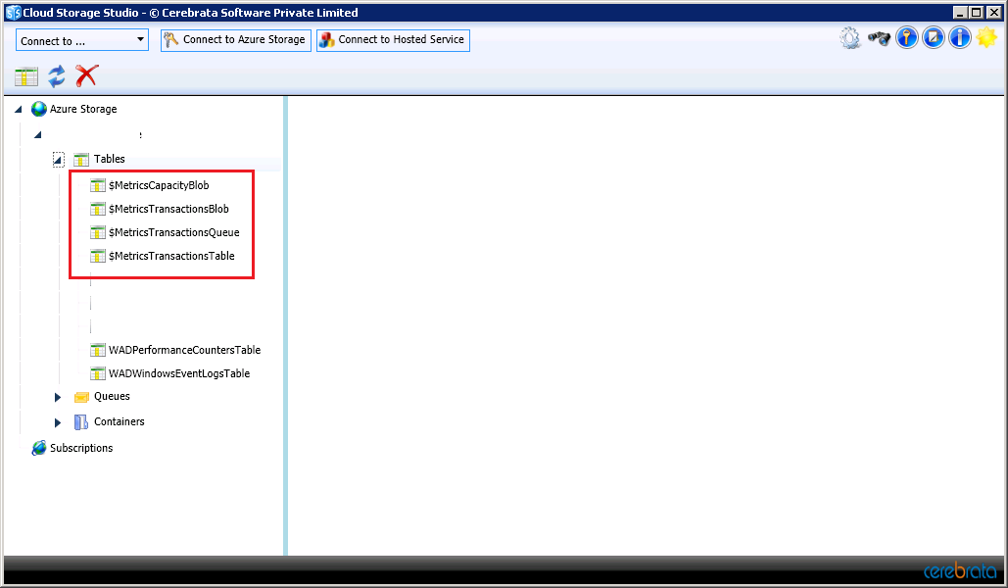Open the blue info/about icon
This screenshot has height=588, width=1008.
[x=959, y=37]
